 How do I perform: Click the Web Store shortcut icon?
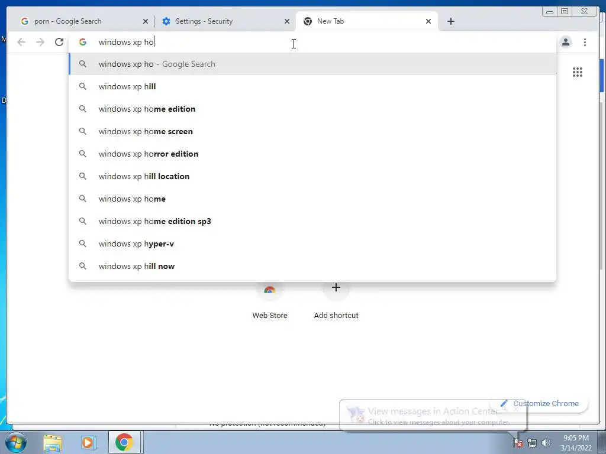coord(270,289)
